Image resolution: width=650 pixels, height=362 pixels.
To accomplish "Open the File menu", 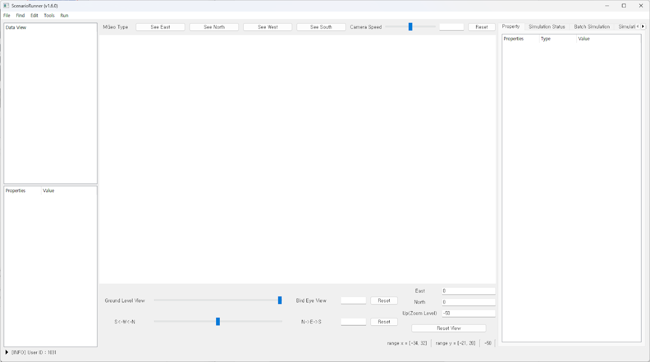I will click(x=7, y=15).
